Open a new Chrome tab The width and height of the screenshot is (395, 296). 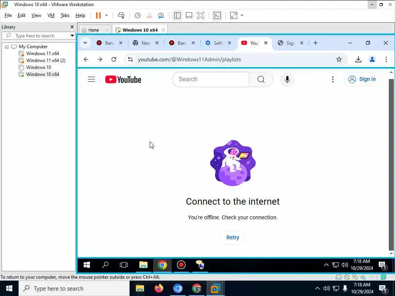316,43
